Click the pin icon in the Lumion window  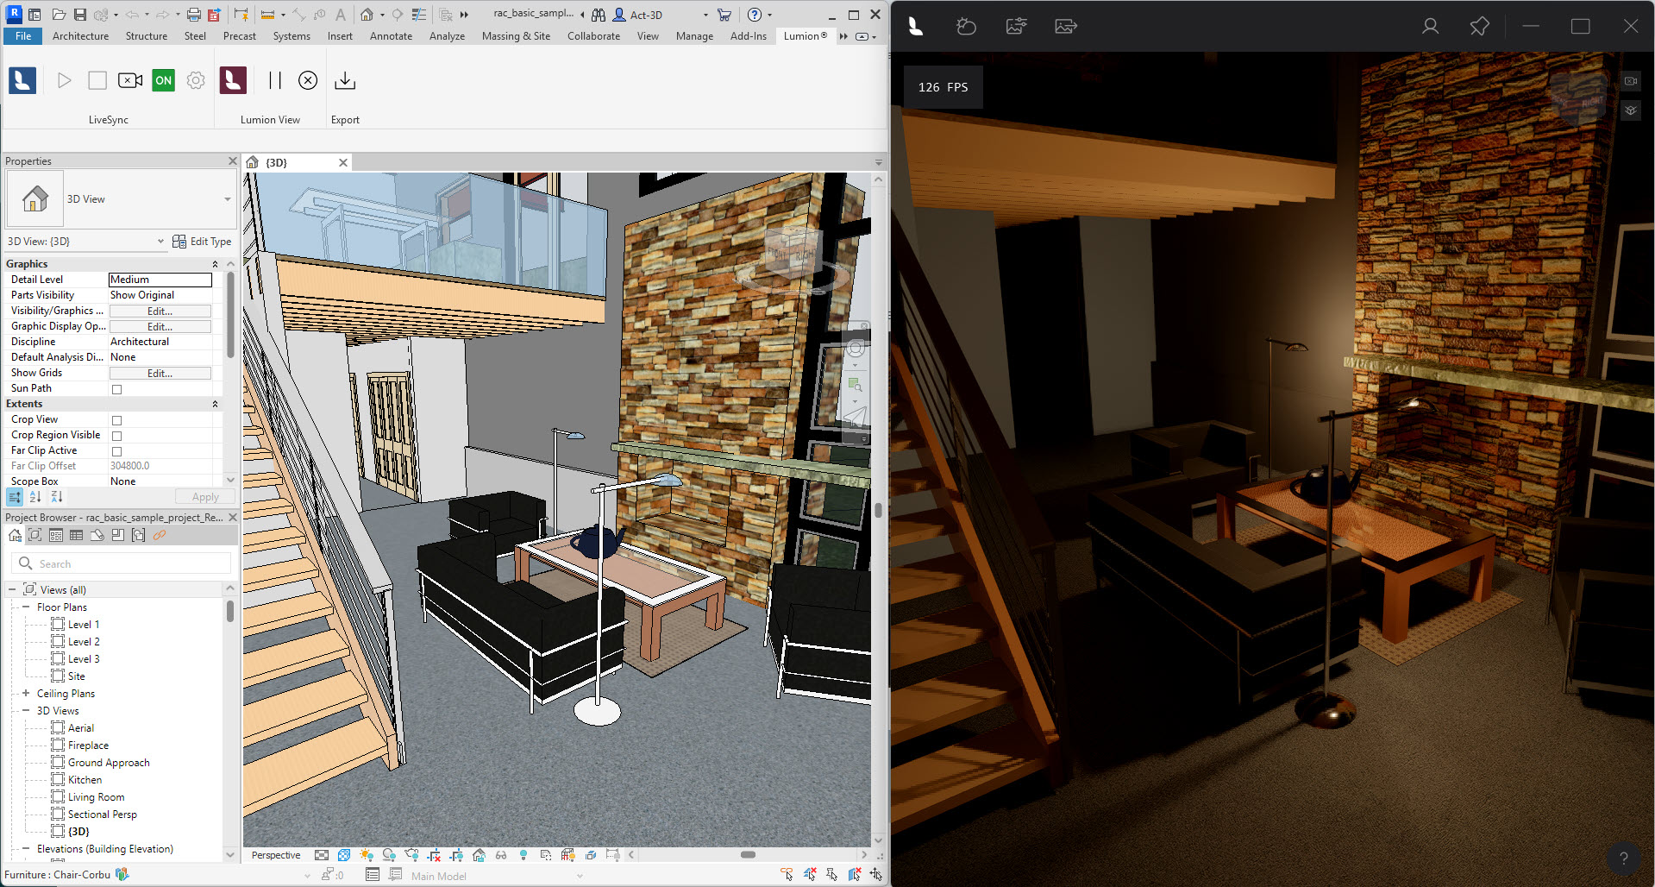click(x=1478, y=26)
